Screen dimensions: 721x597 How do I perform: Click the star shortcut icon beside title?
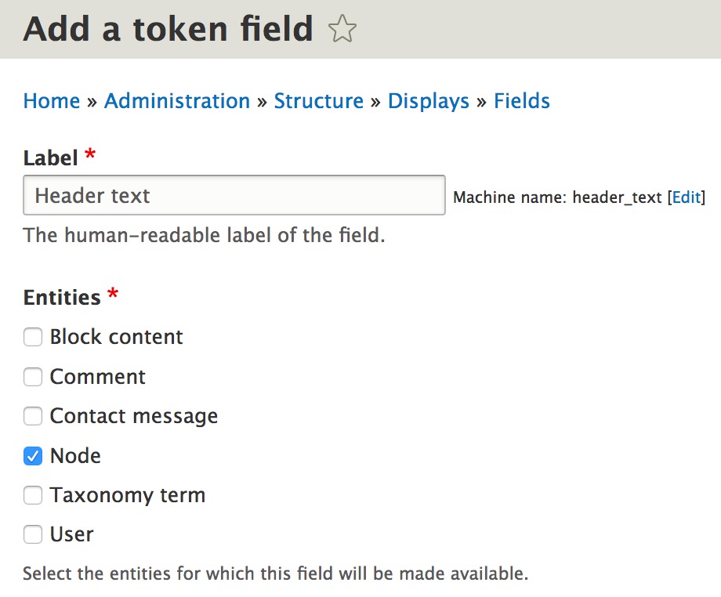342,31
